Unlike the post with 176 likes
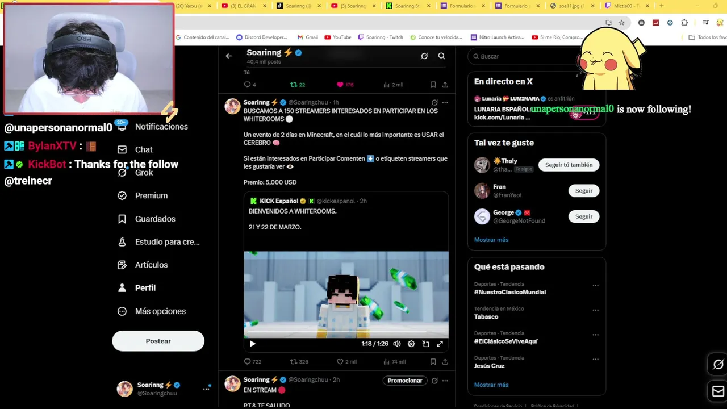Screen dimensions: 727x409 pos(345,85)
